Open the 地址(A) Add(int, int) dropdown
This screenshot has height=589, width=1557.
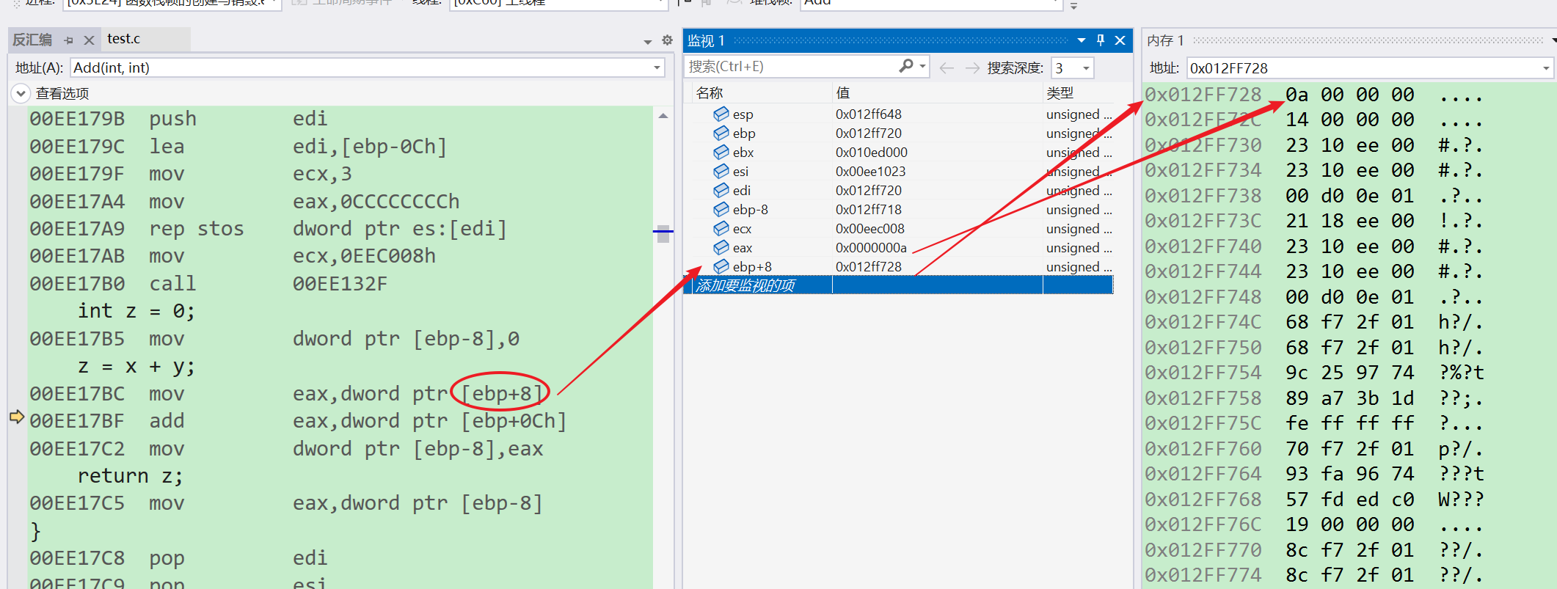click(657, 68)
